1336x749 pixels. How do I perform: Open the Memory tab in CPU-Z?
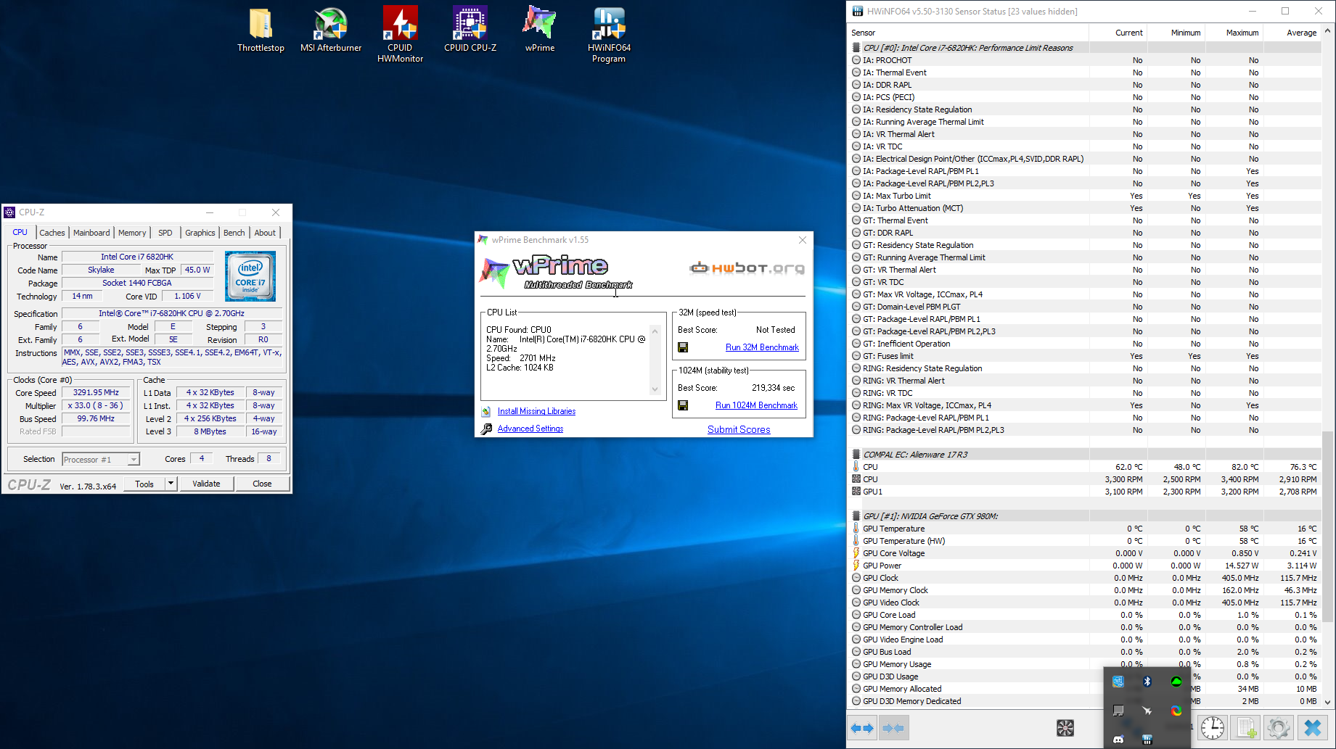pos(132,233)
